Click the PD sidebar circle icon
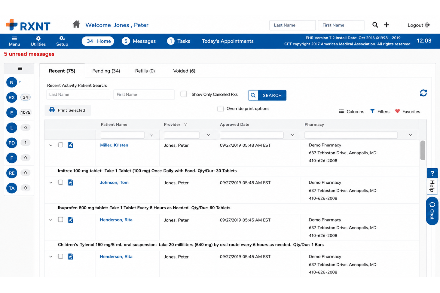This screenshot has width=440, height=293. coord(12,143)
